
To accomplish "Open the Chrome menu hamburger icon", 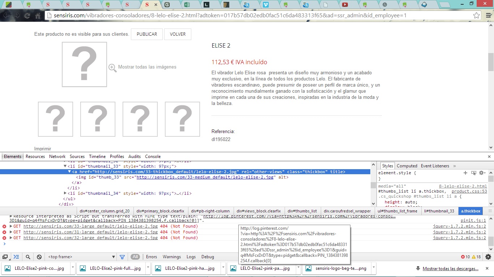I will tap(488, 16).
